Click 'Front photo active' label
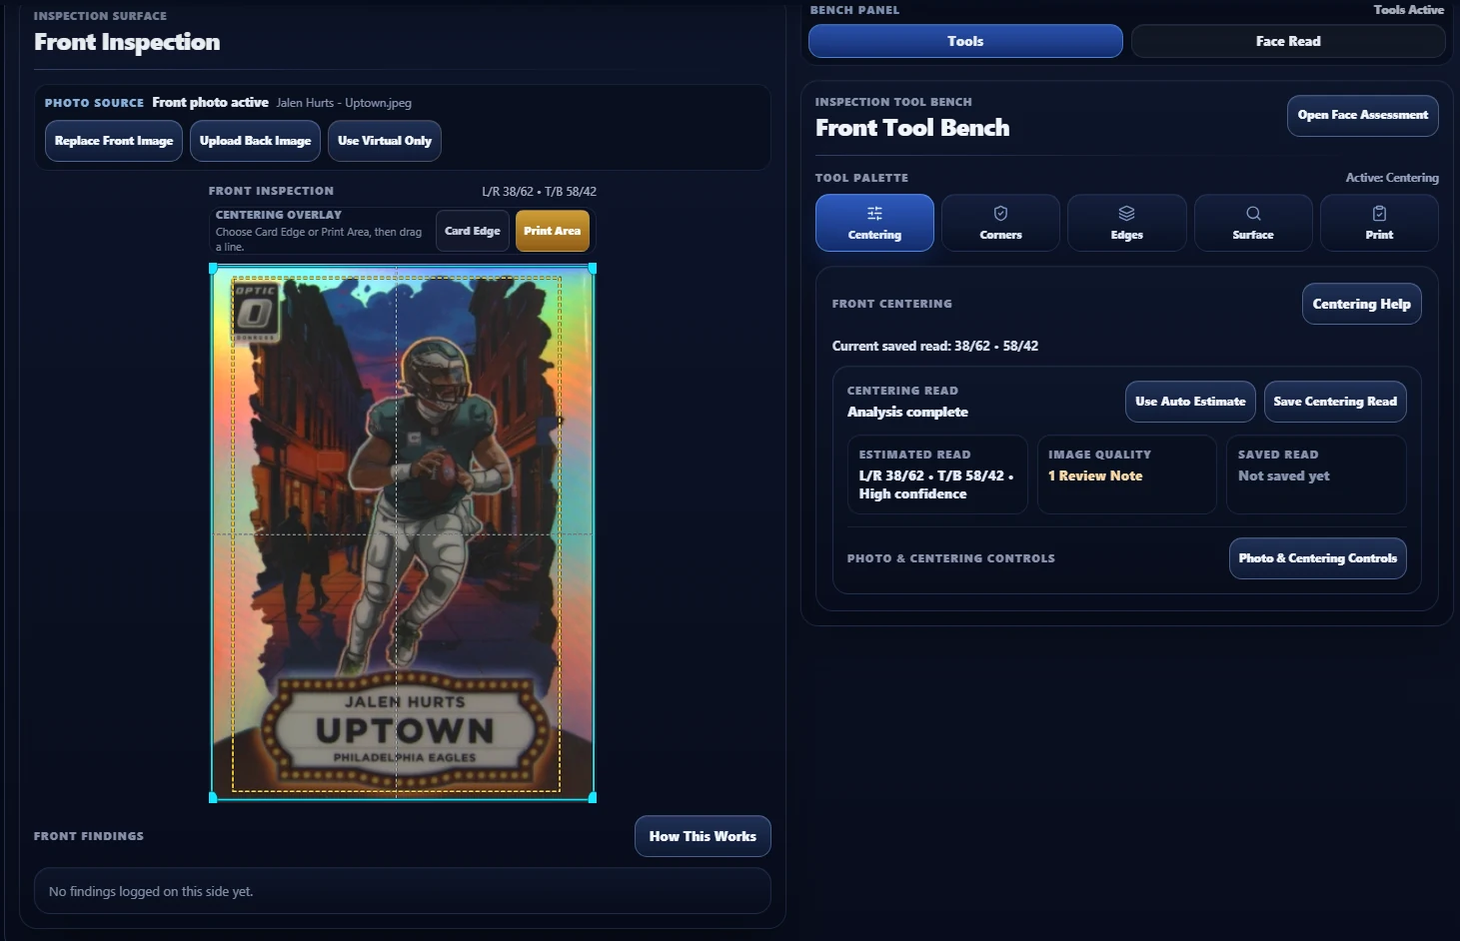The image size is (1460, 941). click(210, 103)
